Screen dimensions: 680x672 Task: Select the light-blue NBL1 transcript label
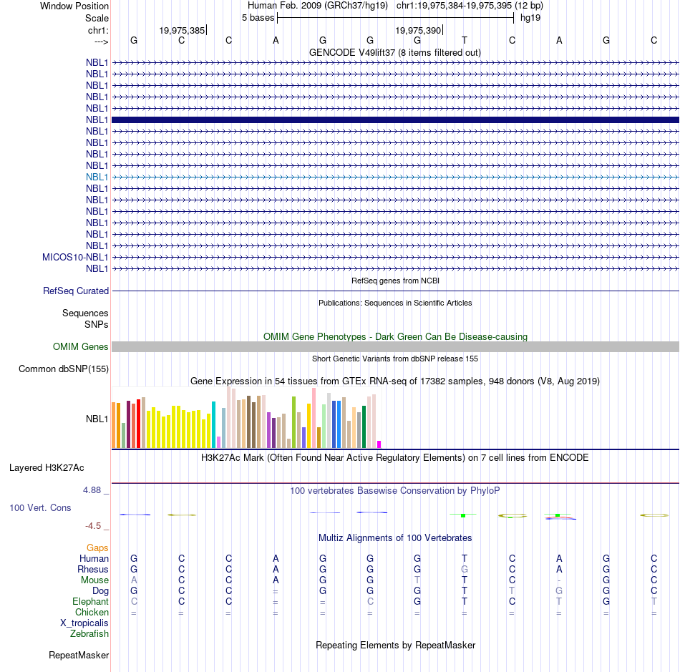click(x=97, y=177)
